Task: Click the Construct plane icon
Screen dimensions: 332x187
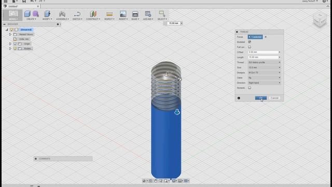Action: click(x=93, y=14)
